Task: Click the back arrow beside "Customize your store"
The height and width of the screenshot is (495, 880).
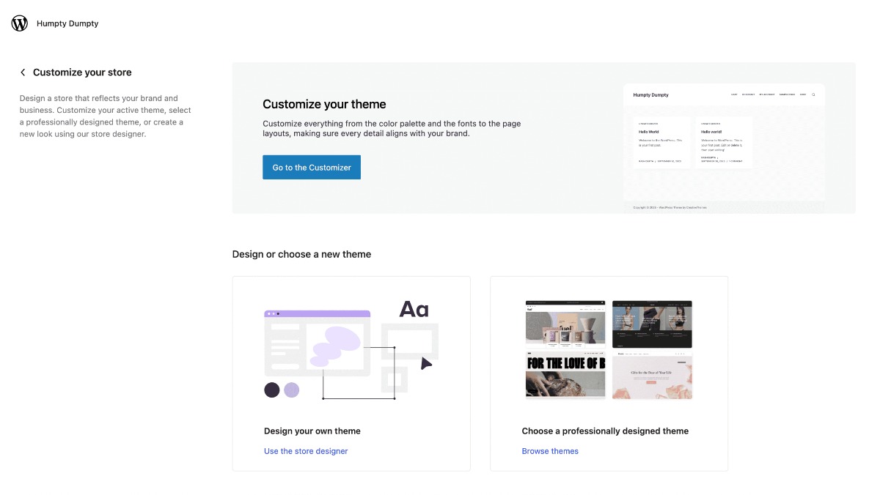Action: pyautogui.click(x=23, y=72)
